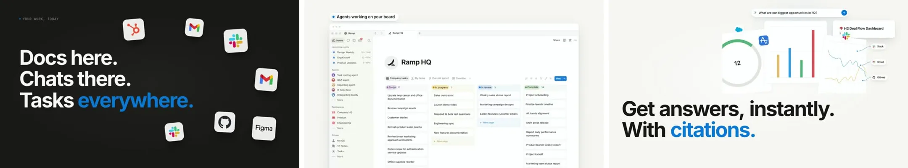Click the To-do column header

click(391, 87)
